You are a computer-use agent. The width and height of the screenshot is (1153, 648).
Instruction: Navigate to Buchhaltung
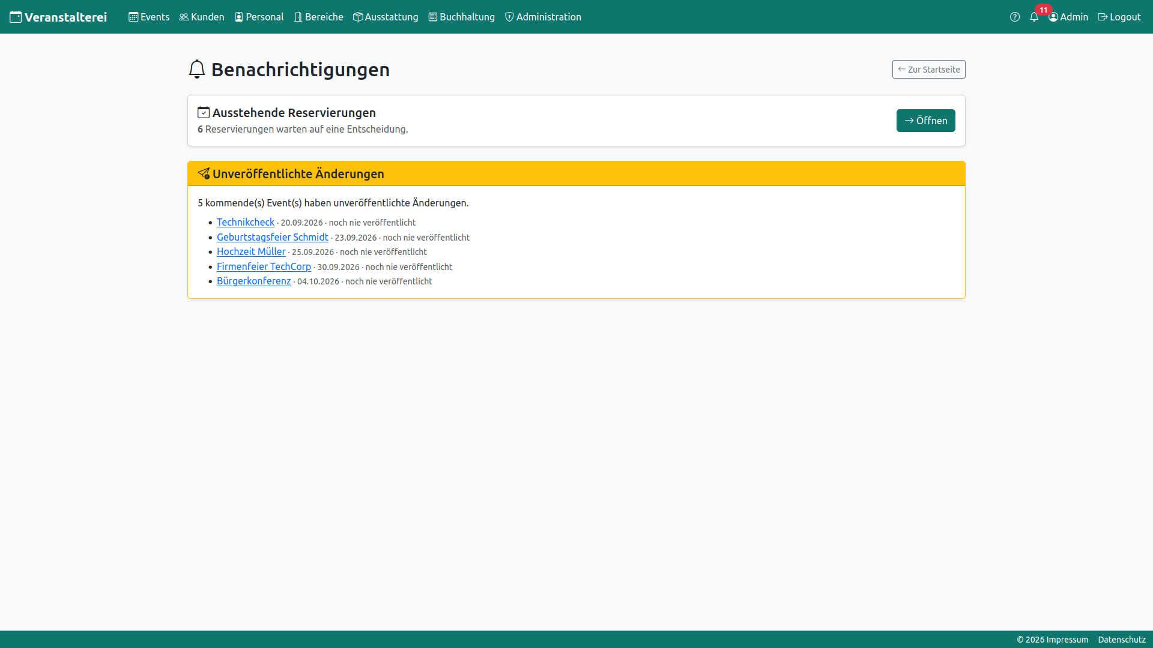461,17
